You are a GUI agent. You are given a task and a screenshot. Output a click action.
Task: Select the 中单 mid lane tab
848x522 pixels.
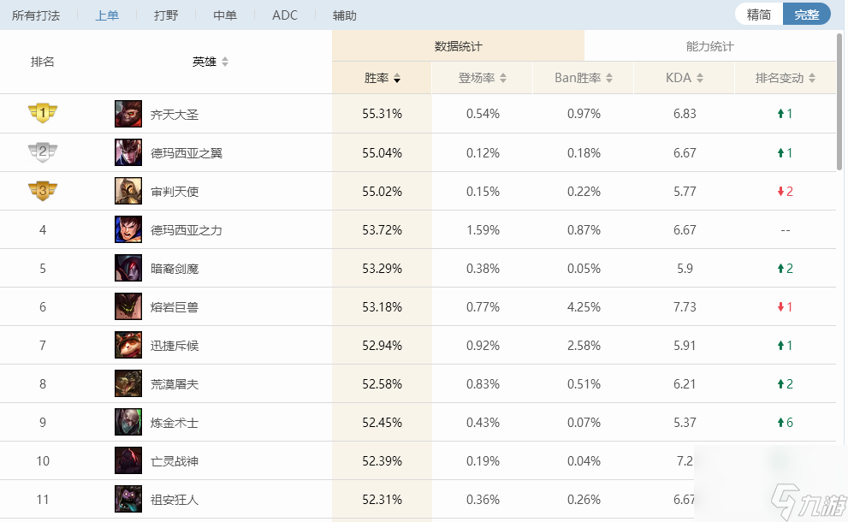[x=225, y=15]
